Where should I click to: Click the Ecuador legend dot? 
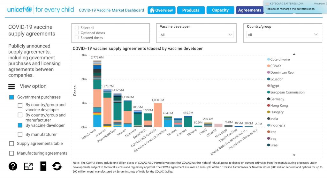tap(269, 79)
